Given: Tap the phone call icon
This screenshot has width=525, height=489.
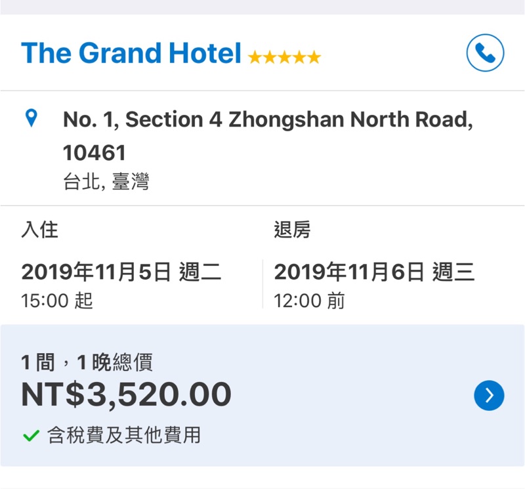Looking at the screenshot, I should [485, 53].
